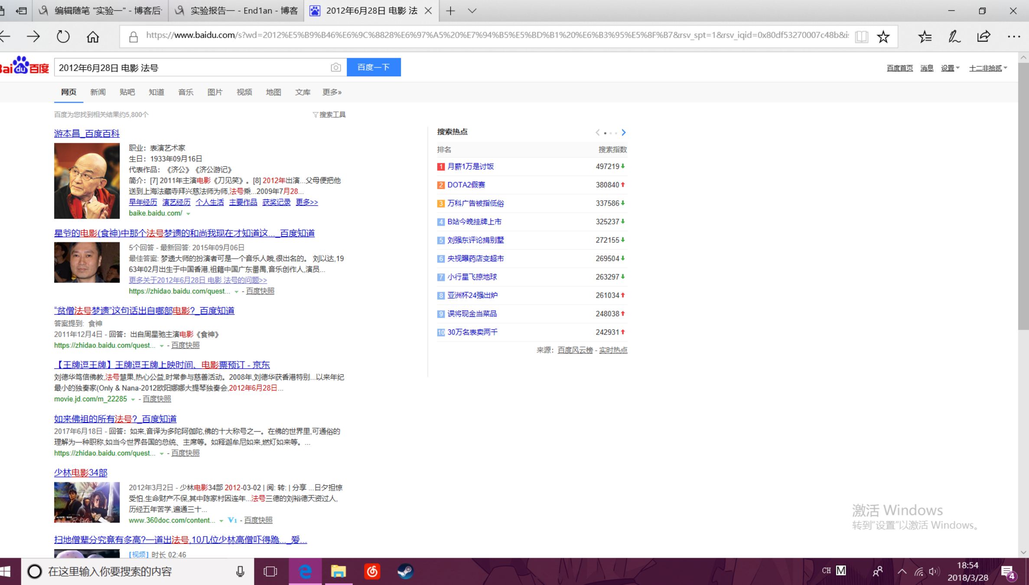This screenshot has width=1029, height=585.
Task: Add page to favorites star icon
Action: (883, 37)
